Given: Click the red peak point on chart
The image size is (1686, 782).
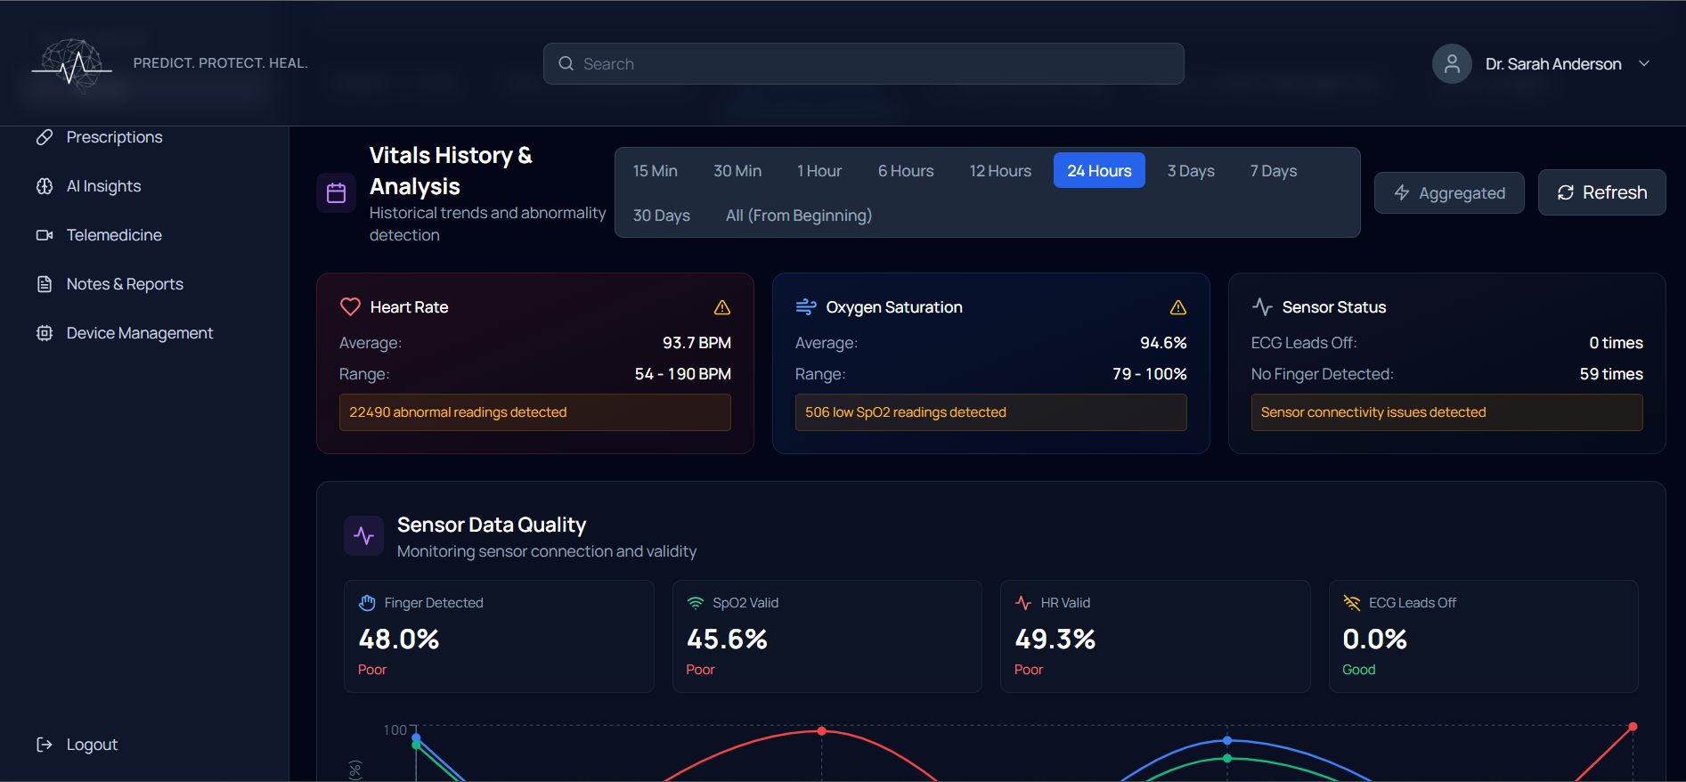Looking at the screenshot, I should pos(821,731).
